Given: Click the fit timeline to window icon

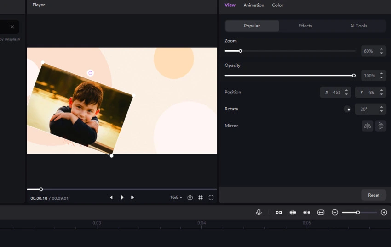Looking at the screenshot, I should 321,212.
